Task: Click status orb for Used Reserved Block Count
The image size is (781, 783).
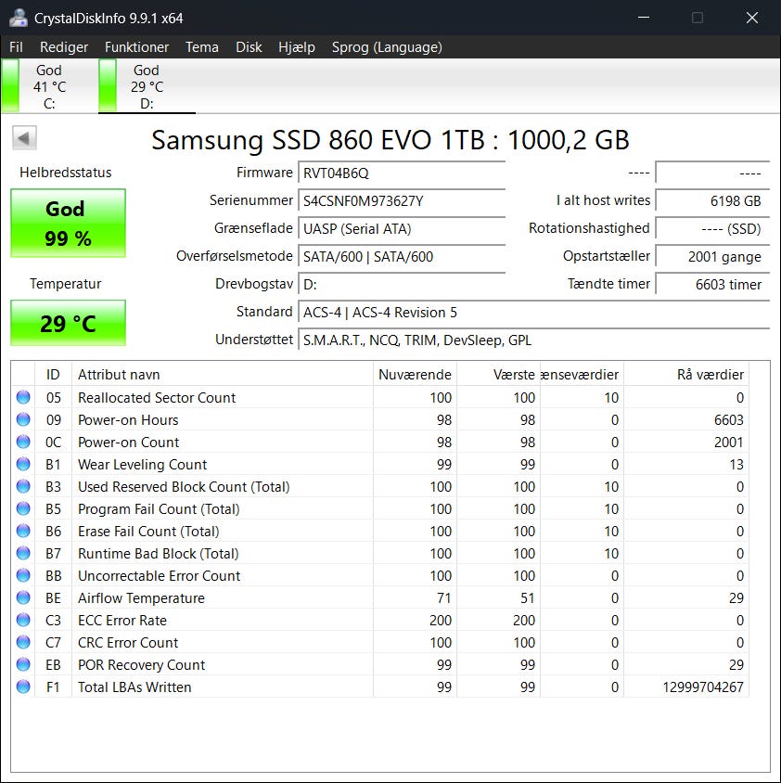Action: point(23,486)
